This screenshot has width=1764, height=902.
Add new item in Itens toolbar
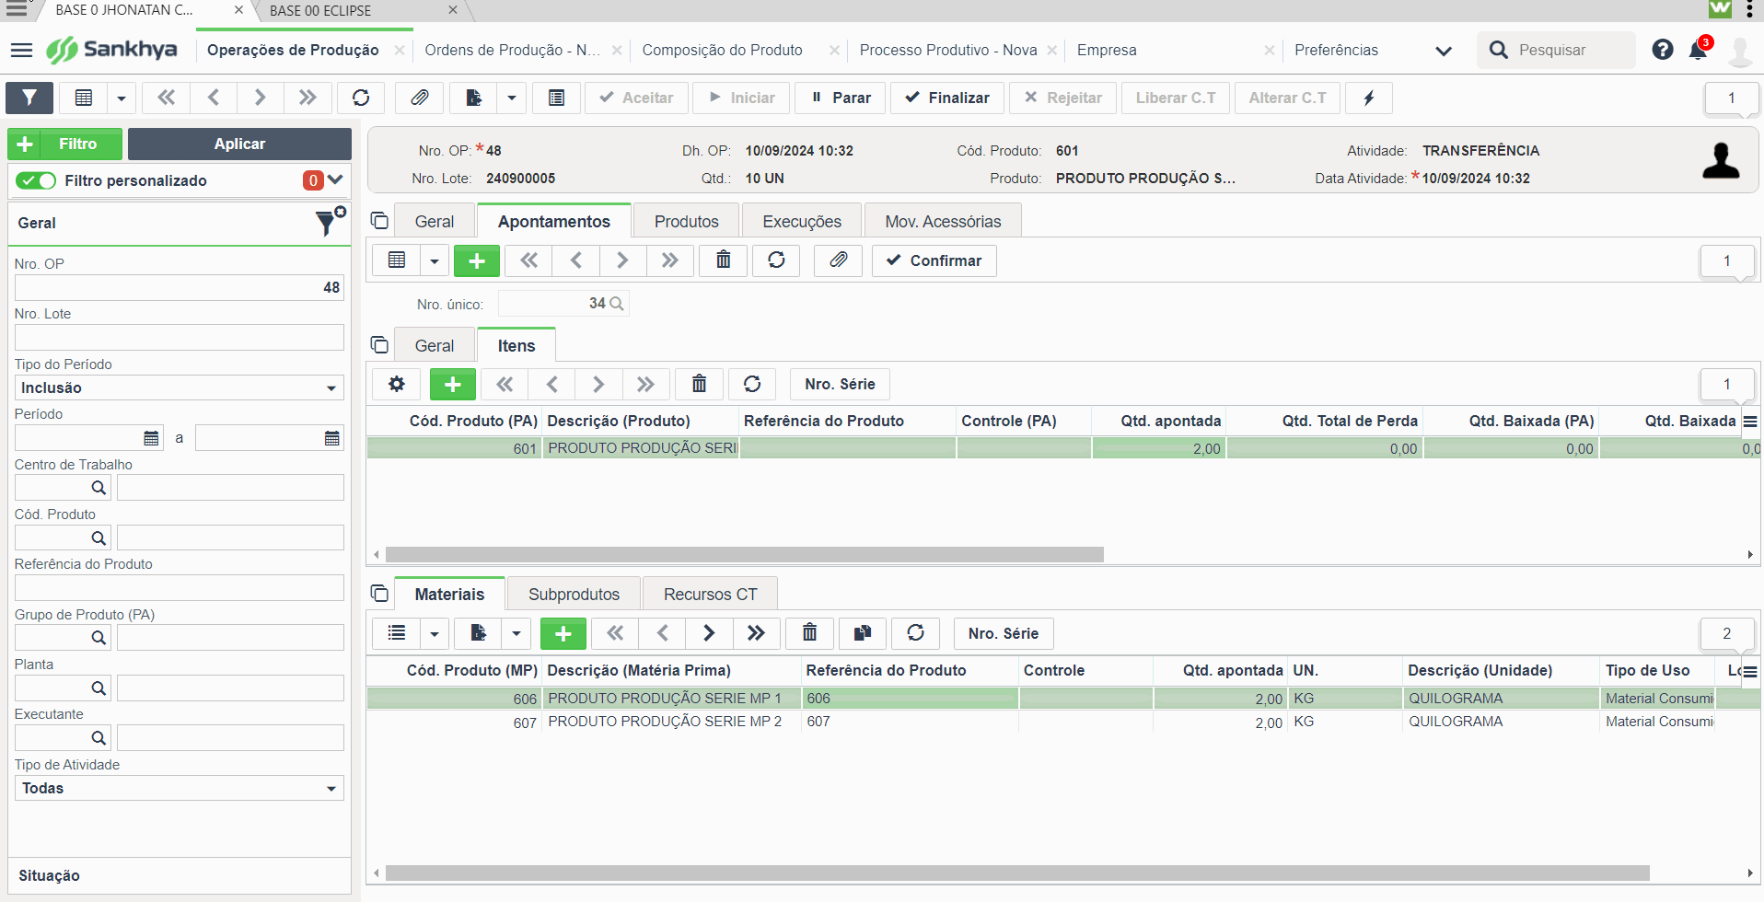tap(453, 384)
